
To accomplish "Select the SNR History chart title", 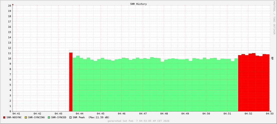I will pyautogui.click(x=138, y=4).
